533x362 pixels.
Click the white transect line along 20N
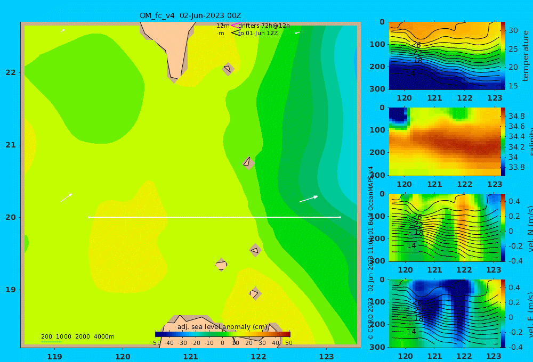pyautogui.click(x=214, y=217)
